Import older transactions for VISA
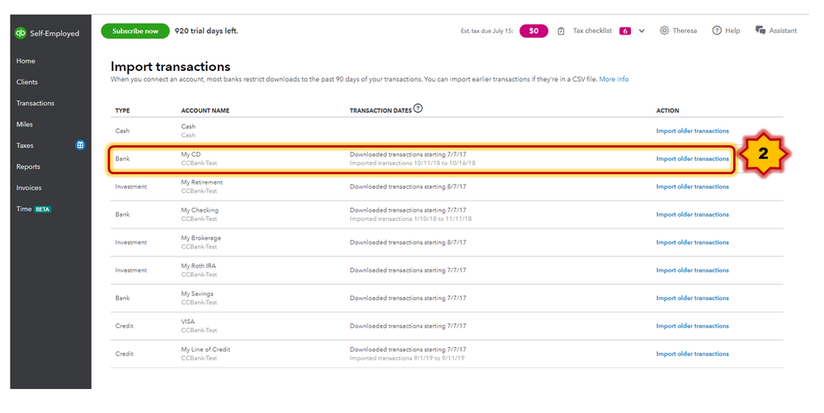 (692, 326)
